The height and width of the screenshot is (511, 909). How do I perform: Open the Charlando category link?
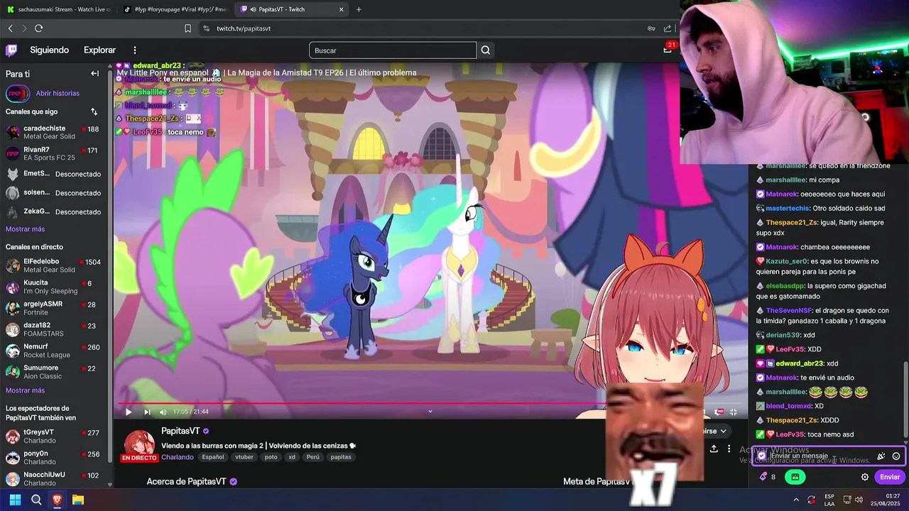tap(178, 457)
